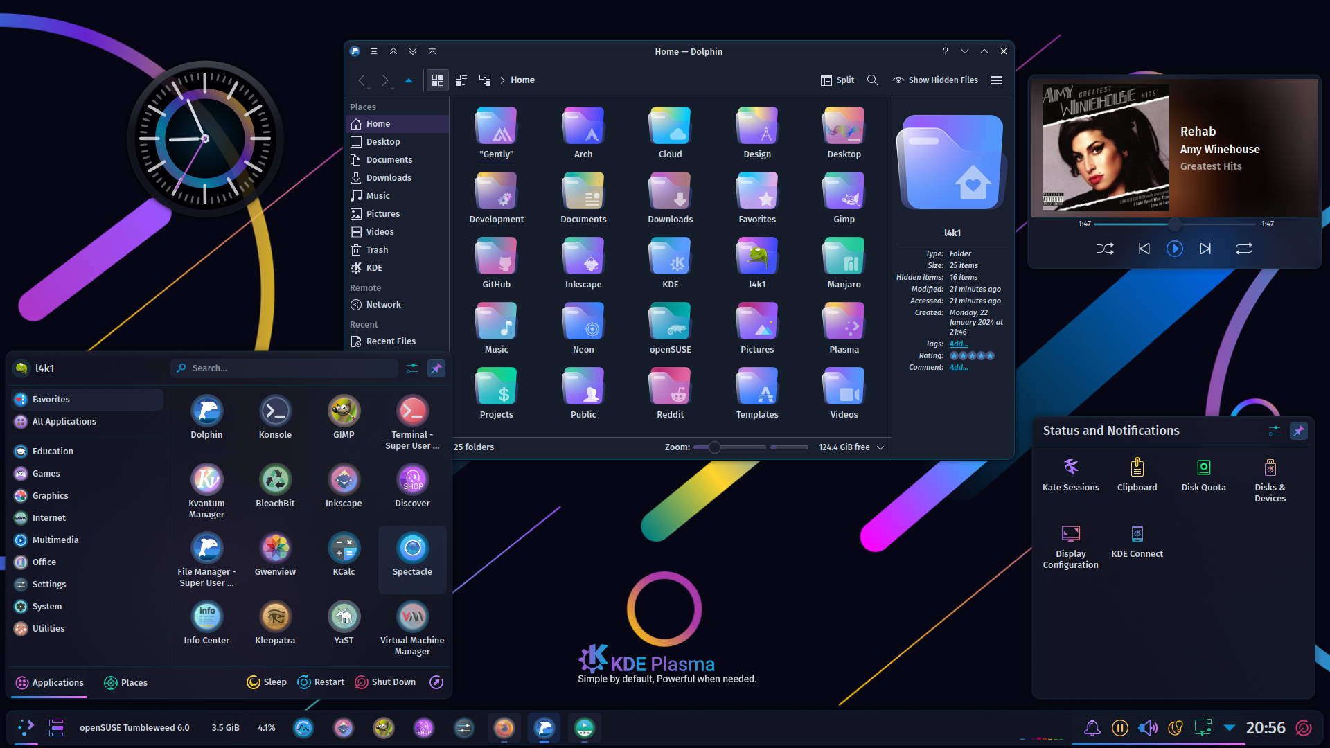Screen dimensions: 1330x748
Task: Select the Graphics category in launcher
Action: (x=87, y=496)
